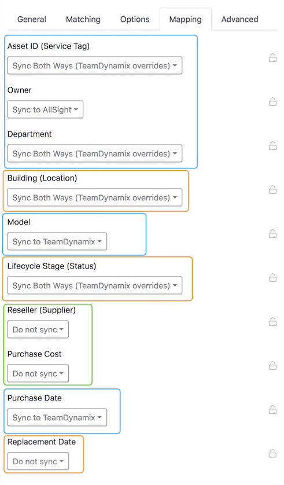Toggle the Purchase Cost lock icon
The height and width of the screenshot is (485, 284).
tap(272, 366)
